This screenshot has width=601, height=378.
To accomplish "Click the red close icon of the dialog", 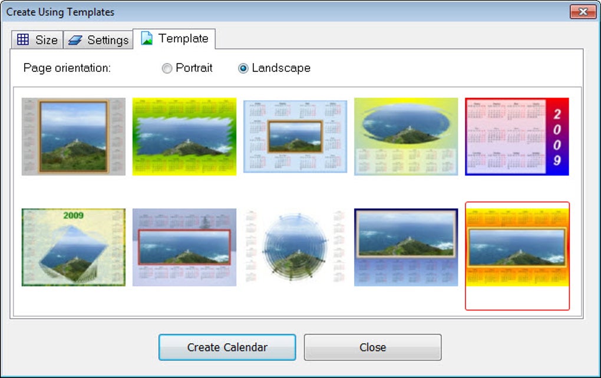I will tap(583, 11).
